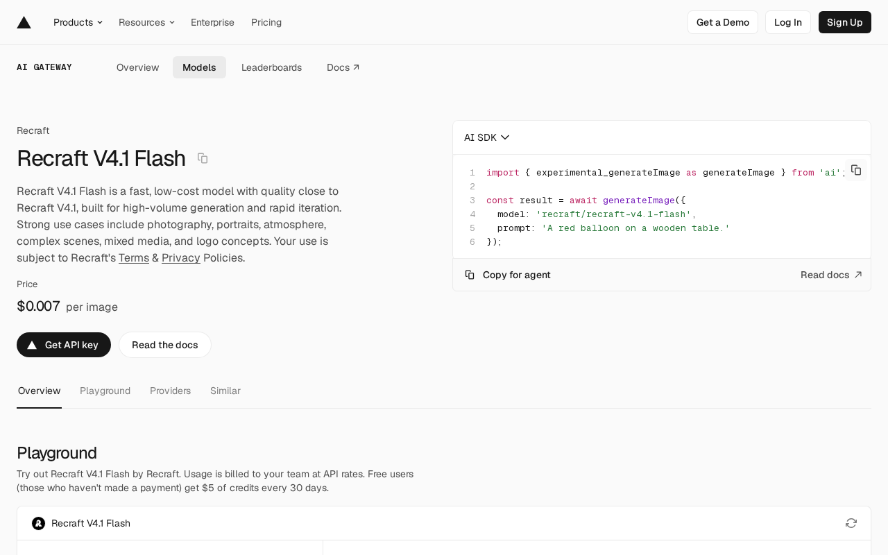This screenshot has width=888, height=555.
Task: Click the Vercel triangle logo
Action: coord(24,22)
